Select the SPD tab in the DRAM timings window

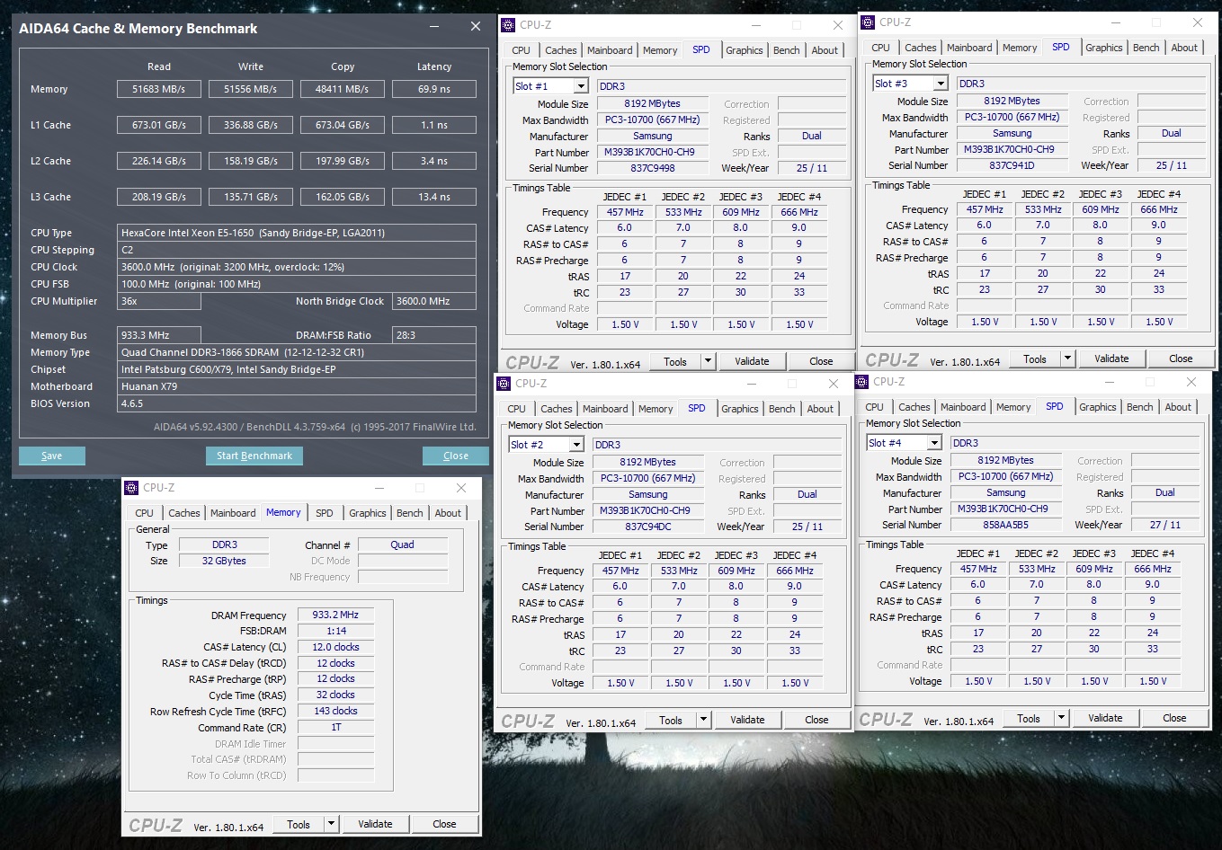[325, 513]
